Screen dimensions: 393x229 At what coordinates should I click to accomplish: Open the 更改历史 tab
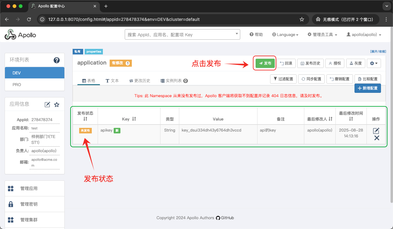(x=140, y=81)
